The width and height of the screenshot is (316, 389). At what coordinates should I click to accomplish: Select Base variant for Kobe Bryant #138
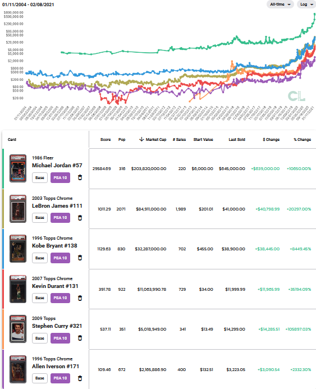pos(40,258)
